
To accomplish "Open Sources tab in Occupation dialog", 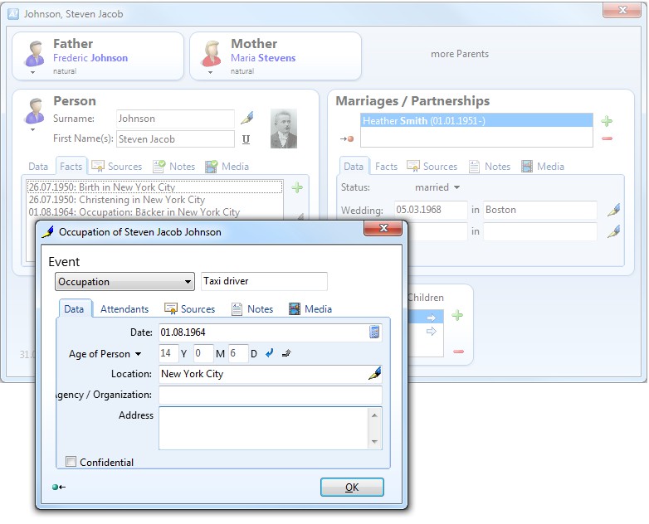I will [189, 309].
